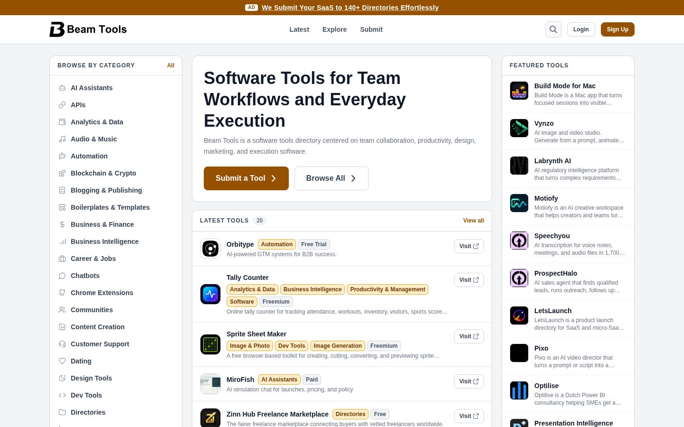Click the Browse All button
This screenshot has height=427, width=684.
click(332, 178)
